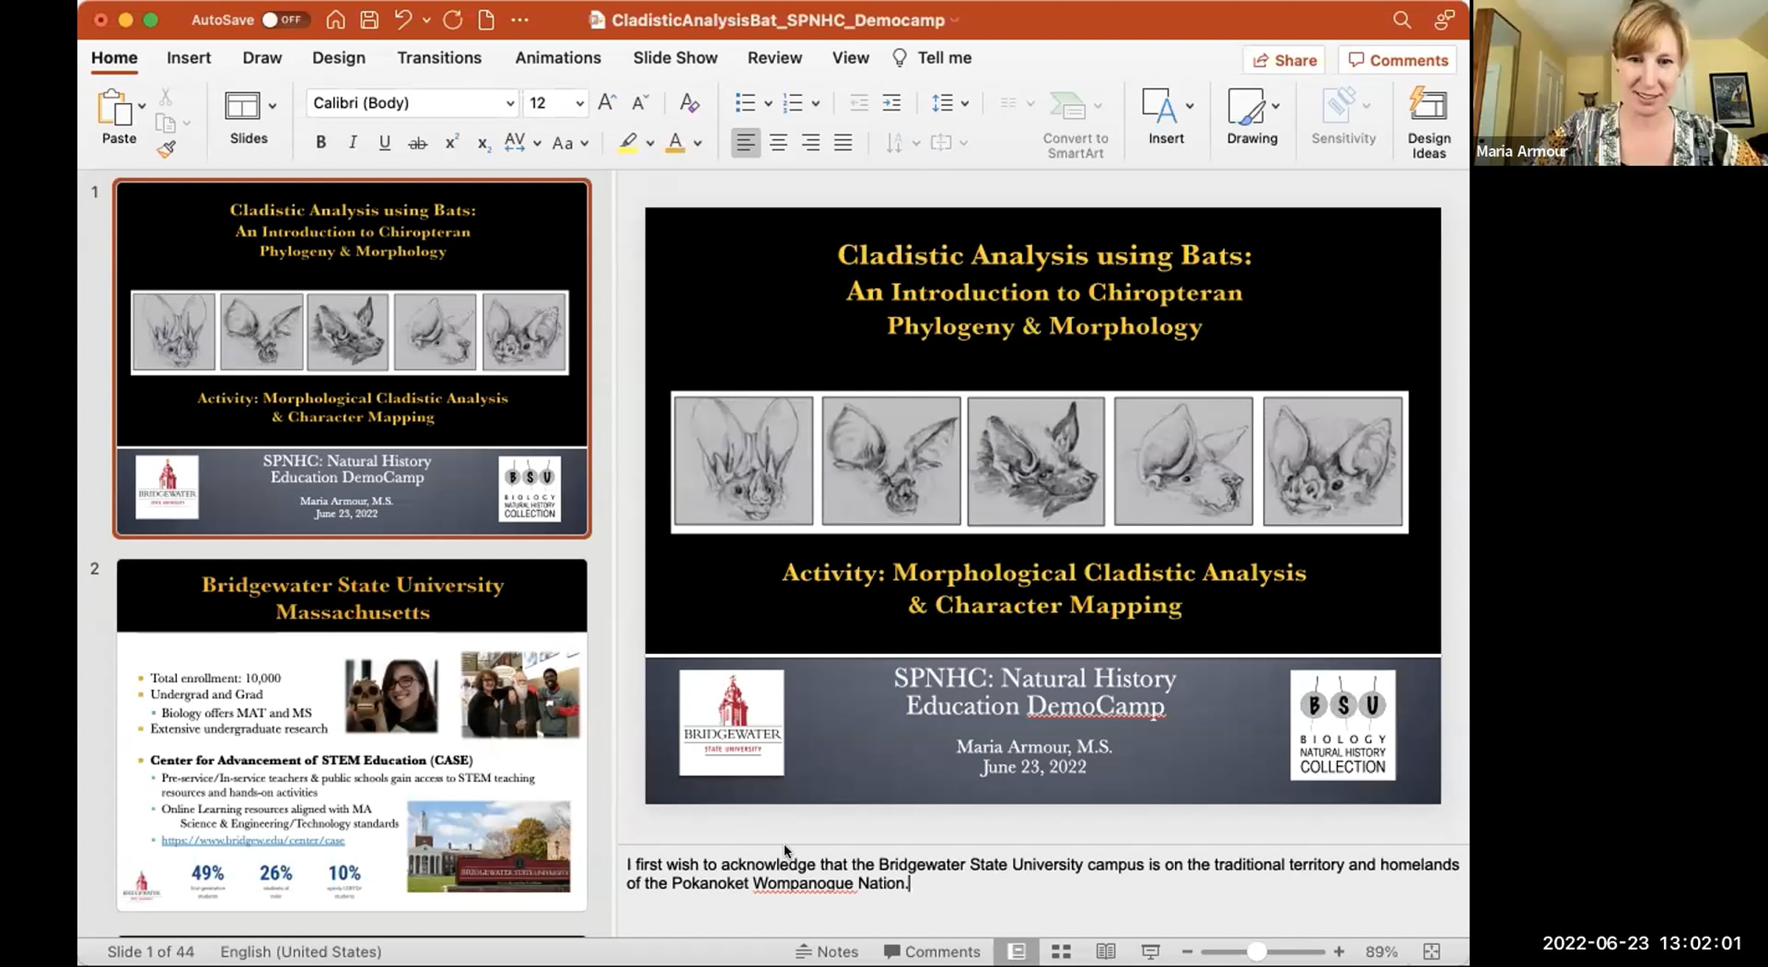This screenshot has height=967, width=1768.
Task: Open the font name dropdown
Action: 509,103
